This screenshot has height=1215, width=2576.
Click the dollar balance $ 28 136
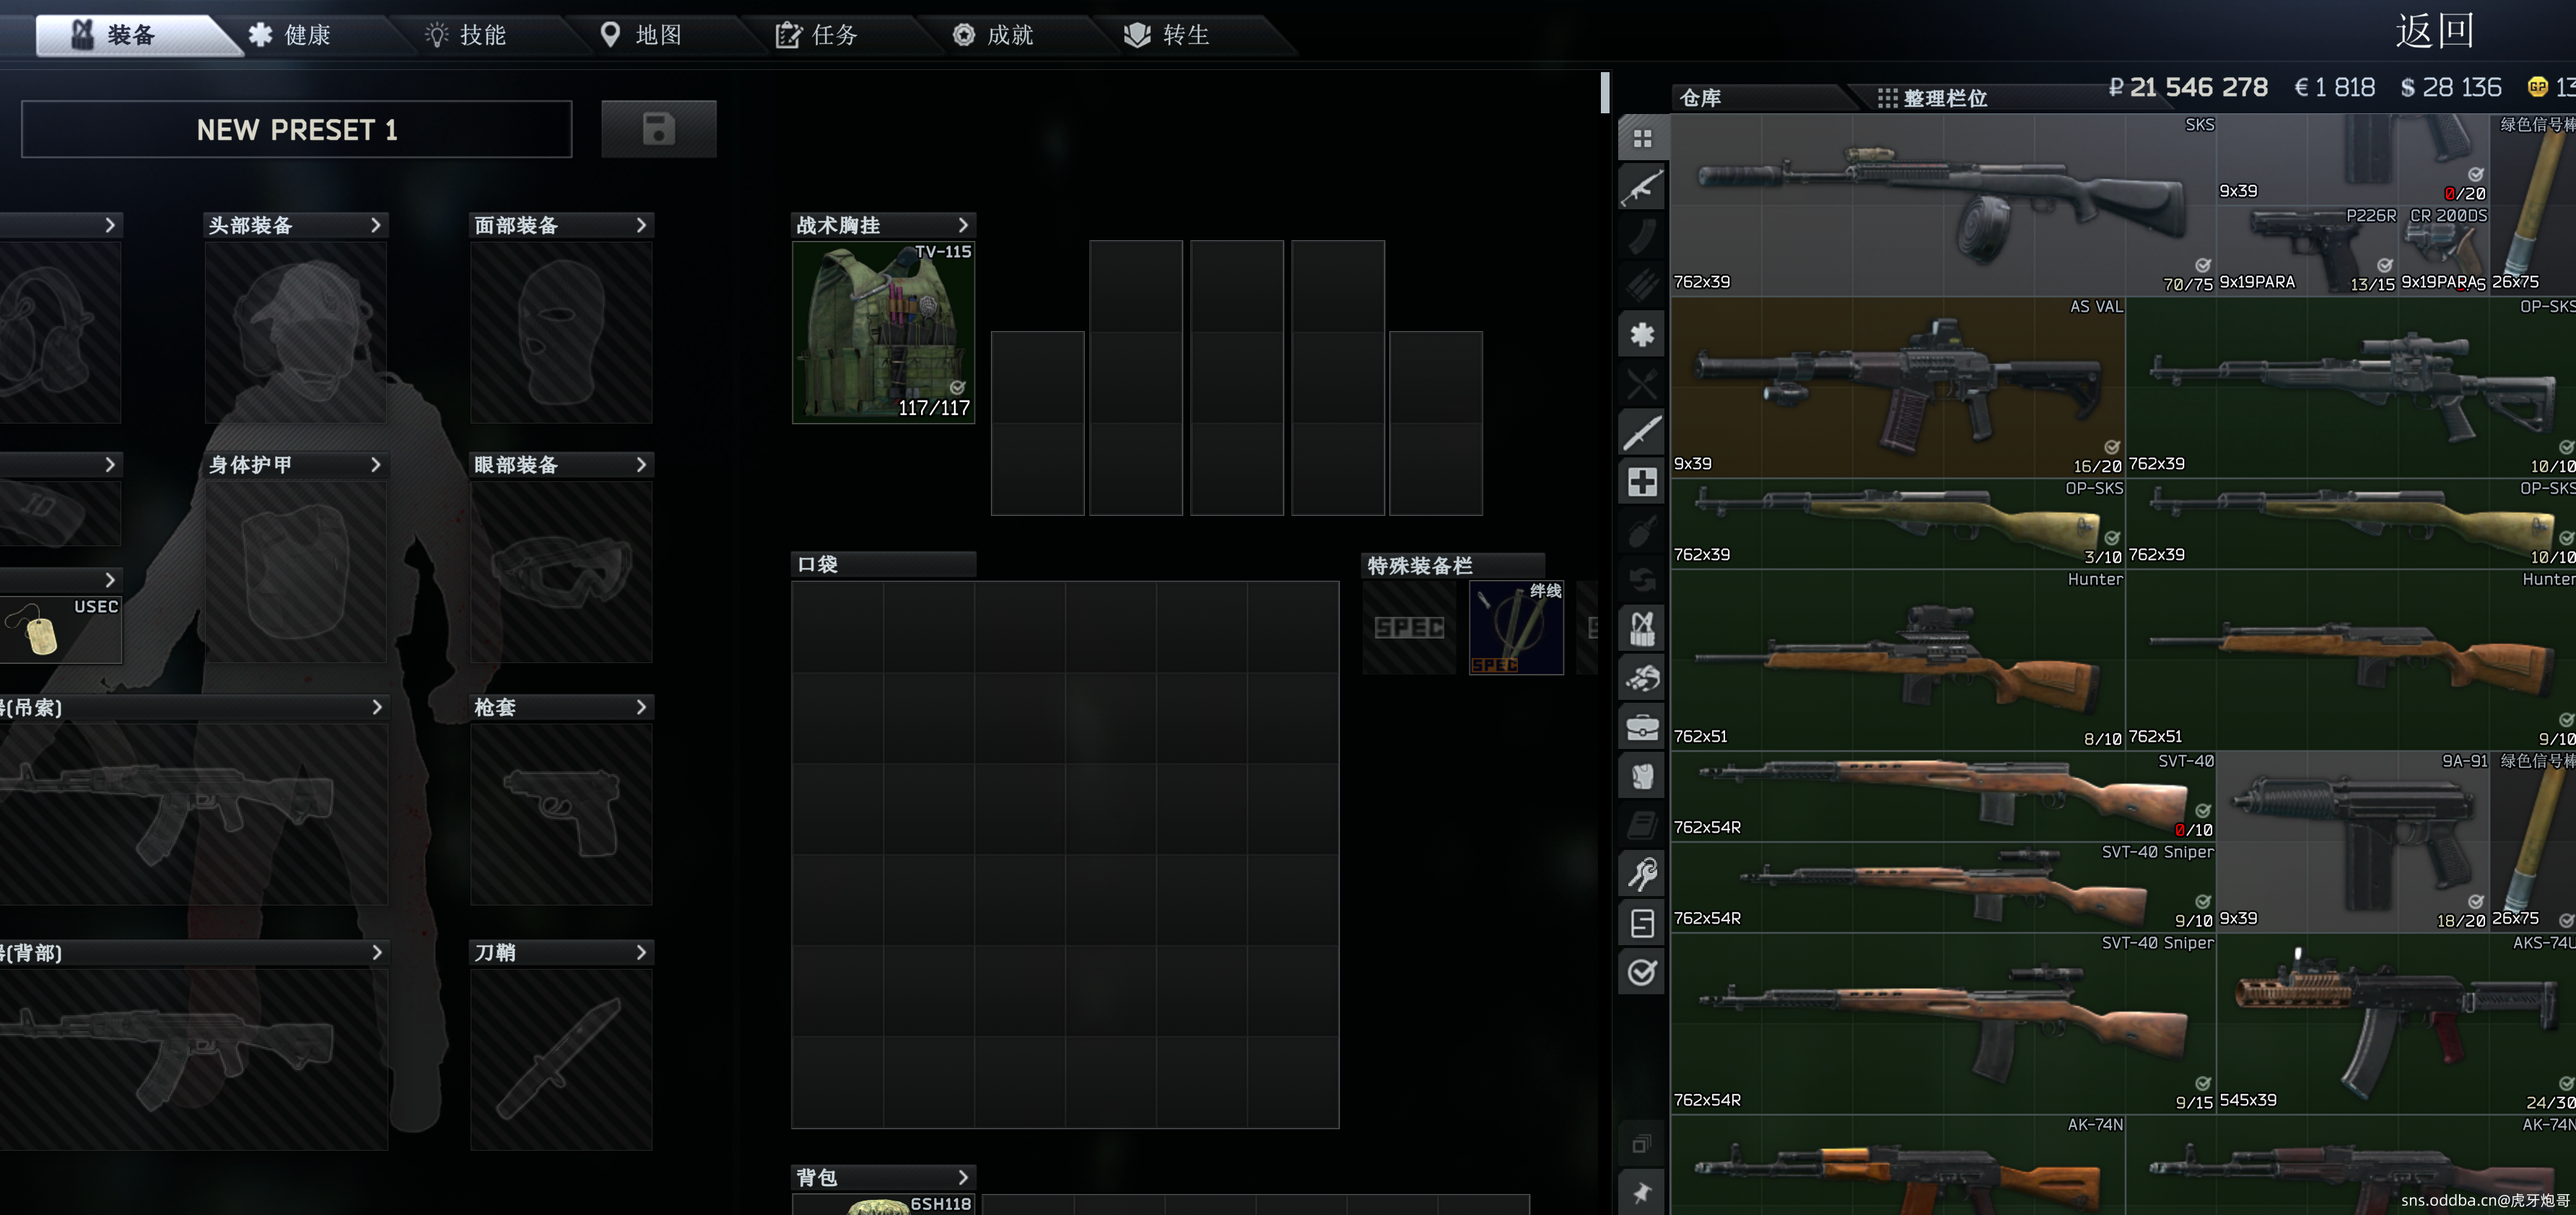[x=2451, y=88]
